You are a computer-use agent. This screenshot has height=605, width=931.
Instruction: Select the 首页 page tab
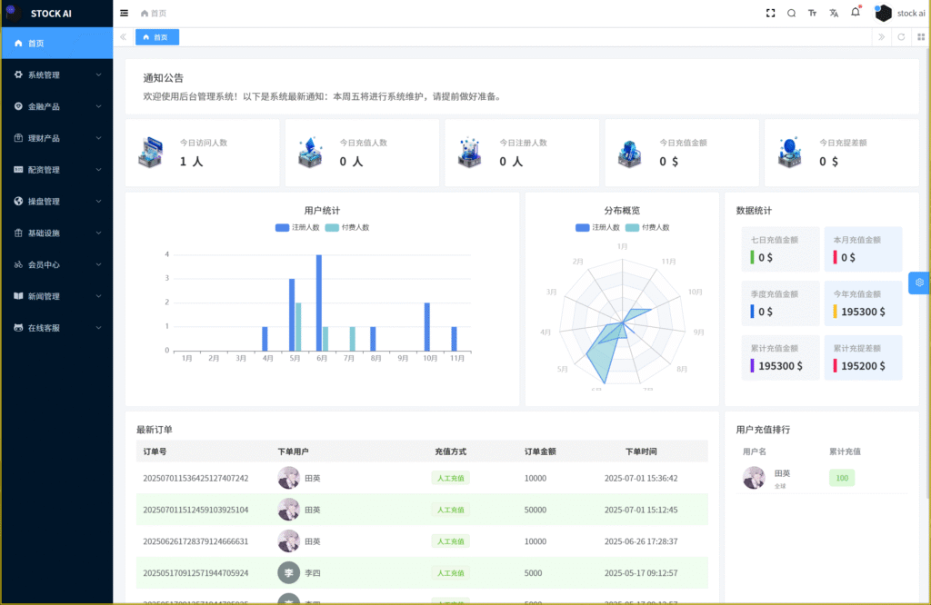pos(156,37)
